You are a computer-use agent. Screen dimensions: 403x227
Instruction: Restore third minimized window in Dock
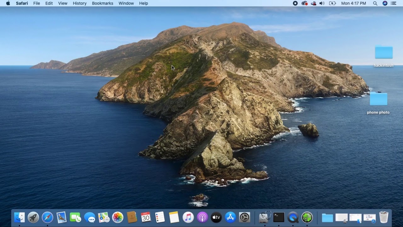370,218
